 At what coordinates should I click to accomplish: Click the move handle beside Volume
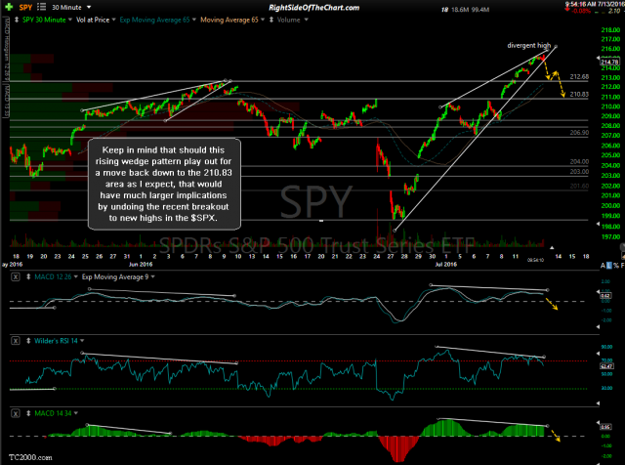tap(271, 20)
